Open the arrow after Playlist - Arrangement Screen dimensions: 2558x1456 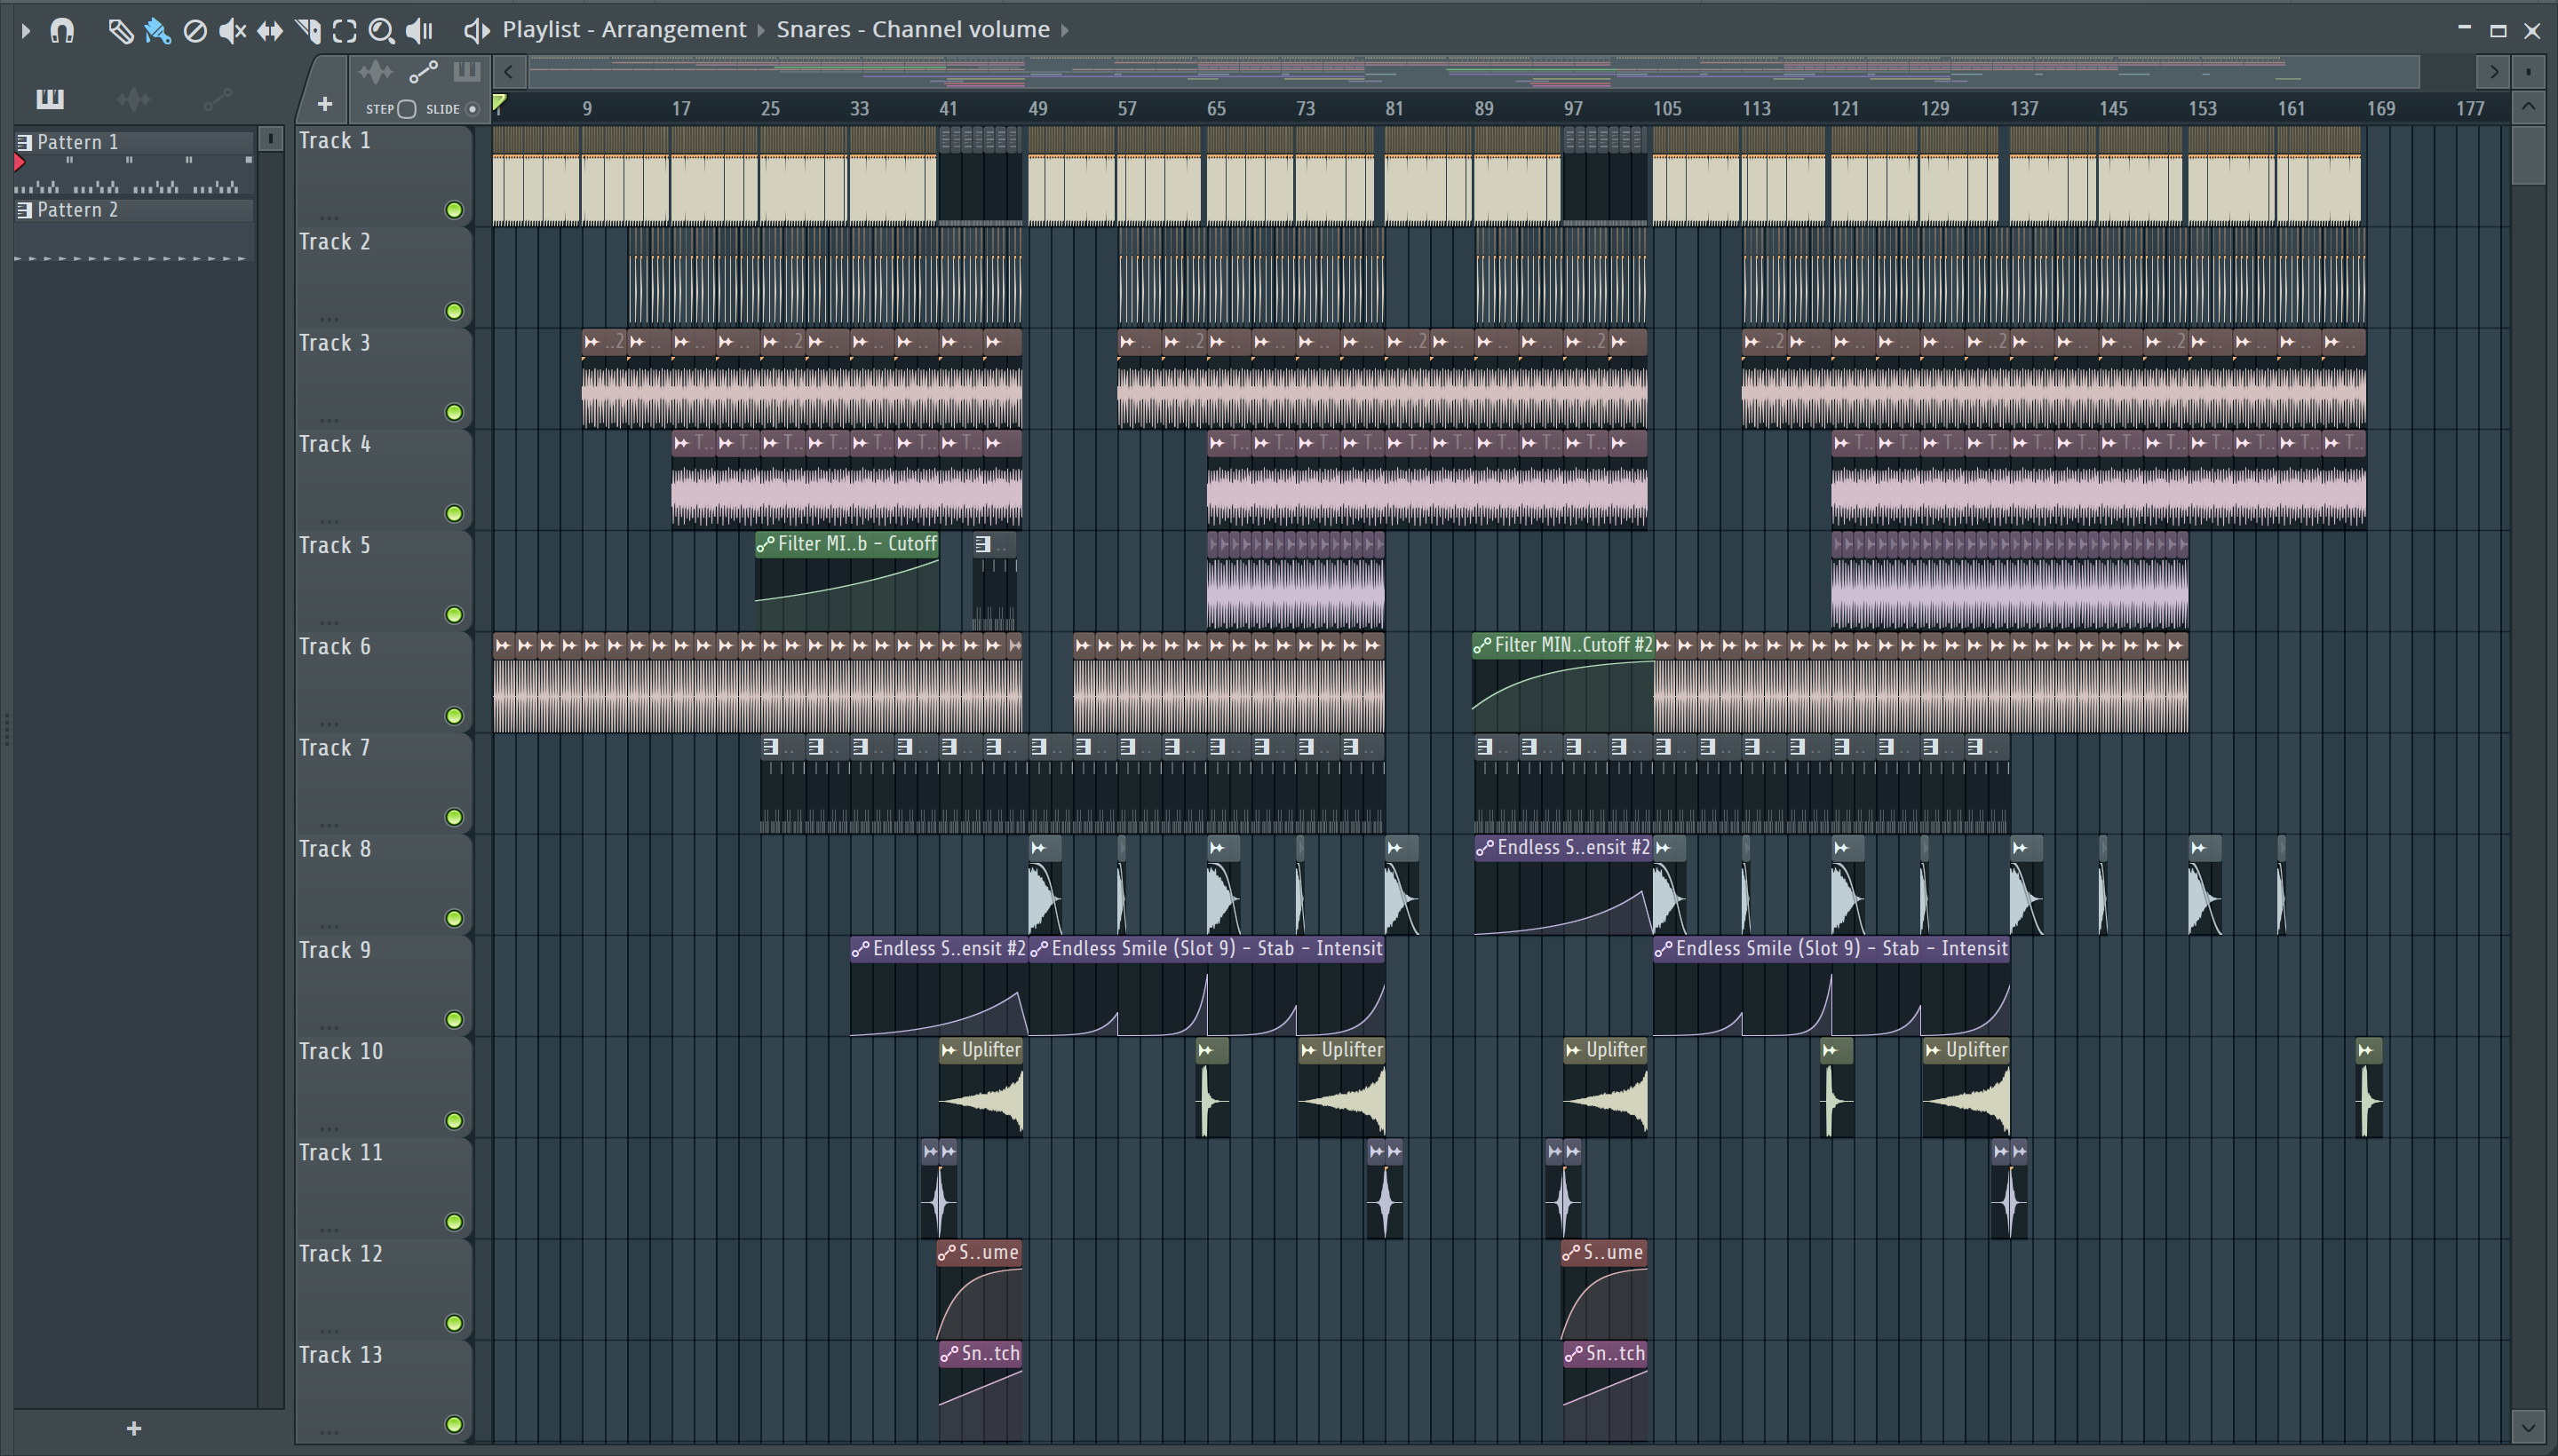pos(760,31)
